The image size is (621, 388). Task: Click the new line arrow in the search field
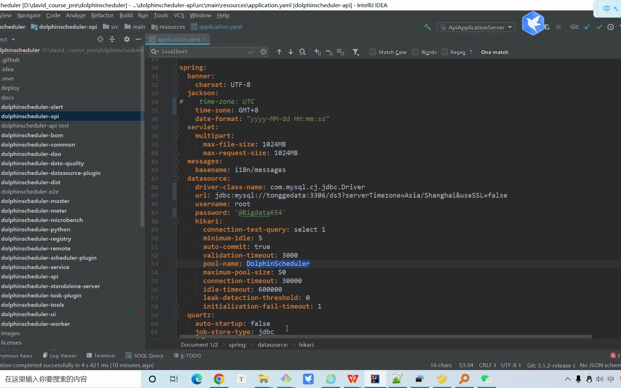(x=251, y=52)
